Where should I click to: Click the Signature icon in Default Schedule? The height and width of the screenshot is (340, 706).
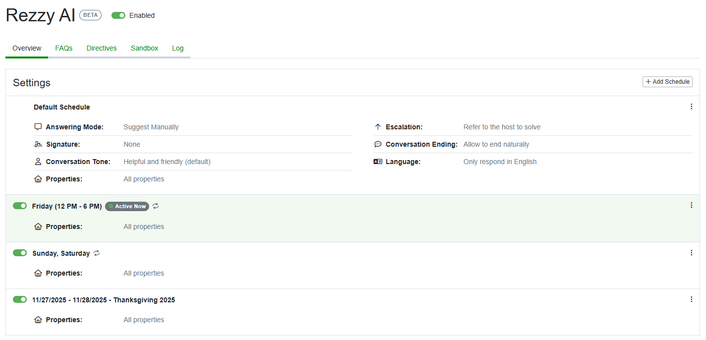tap(38, 144)
